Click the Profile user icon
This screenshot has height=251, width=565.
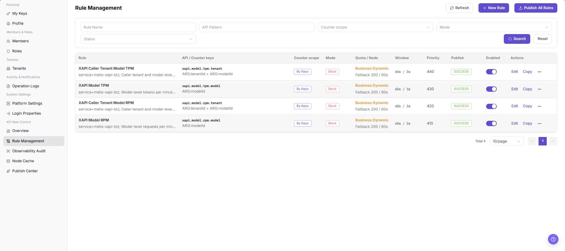click(x=8, y=24)
